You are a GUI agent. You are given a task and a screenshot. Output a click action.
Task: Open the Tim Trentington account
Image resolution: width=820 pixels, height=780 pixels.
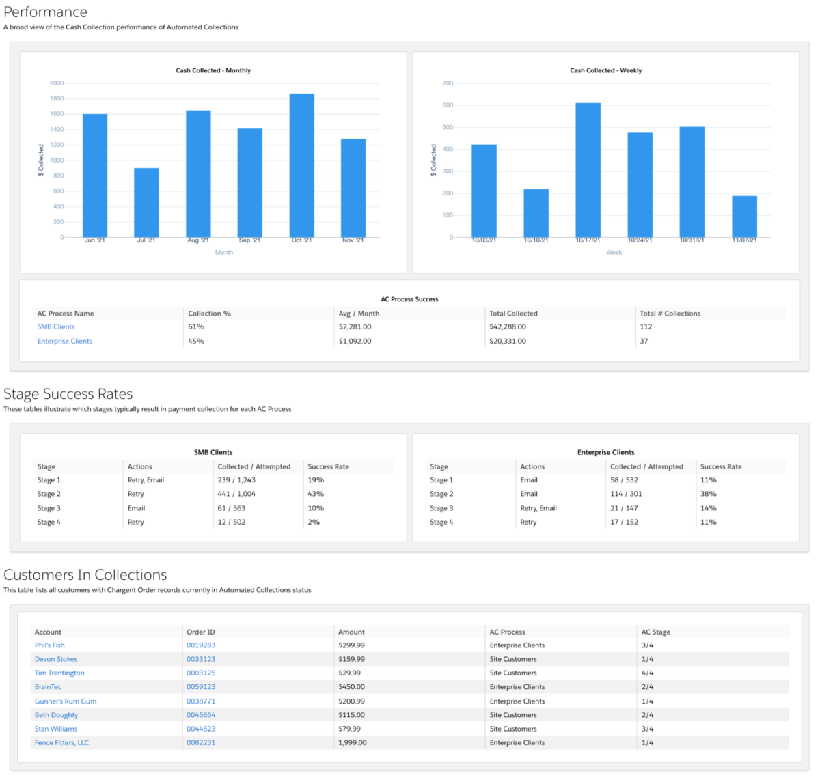click(59, 673)
